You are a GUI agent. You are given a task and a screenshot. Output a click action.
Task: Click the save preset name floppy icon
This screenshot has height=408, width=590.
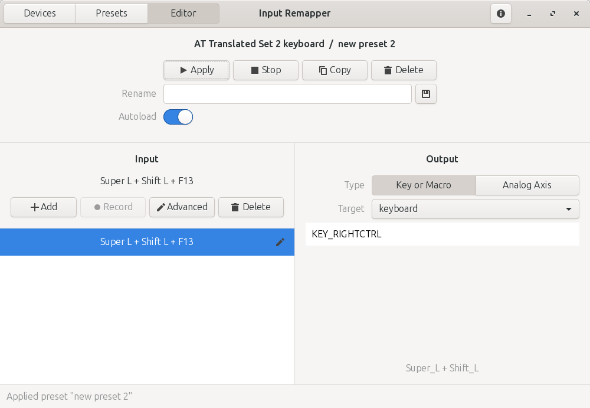426,94
